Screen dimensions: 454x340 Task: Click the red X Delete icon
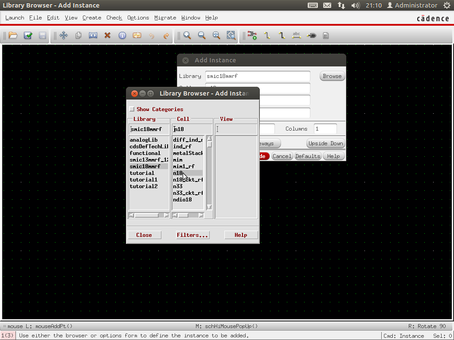tap(107, 35)
